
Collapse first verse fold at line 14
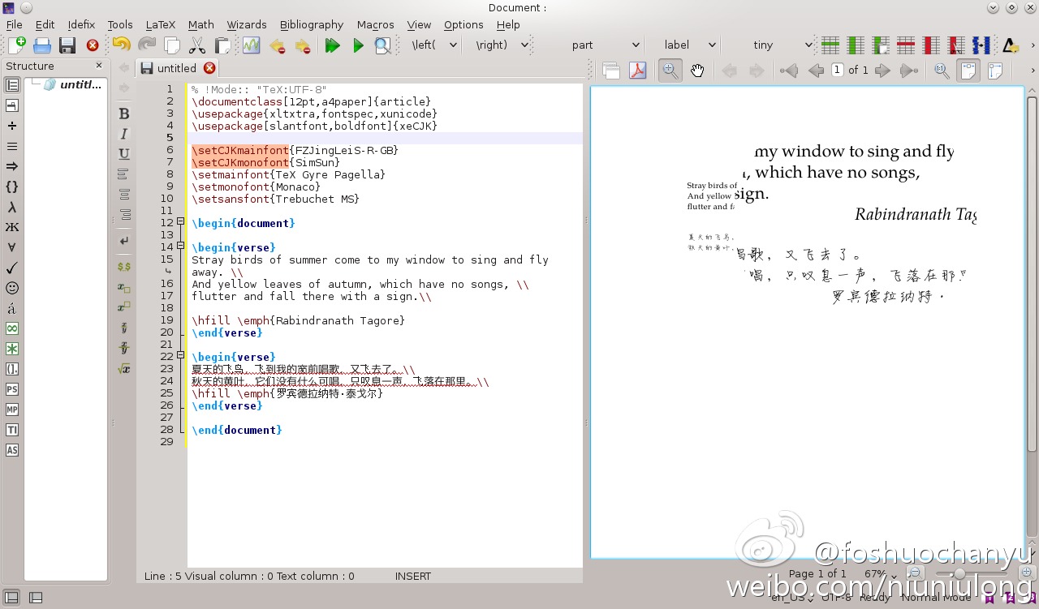(180, 247)
